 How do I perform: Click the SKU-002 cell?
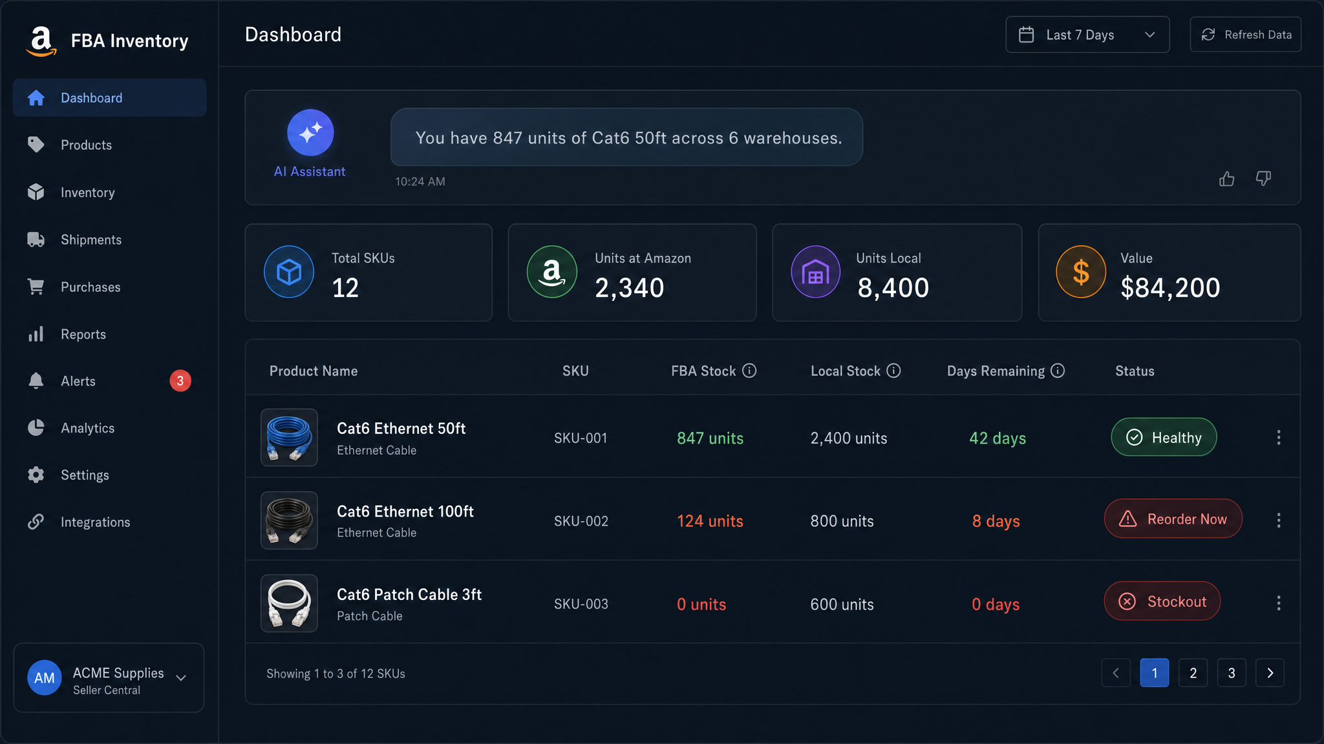[x=581, y=521]
